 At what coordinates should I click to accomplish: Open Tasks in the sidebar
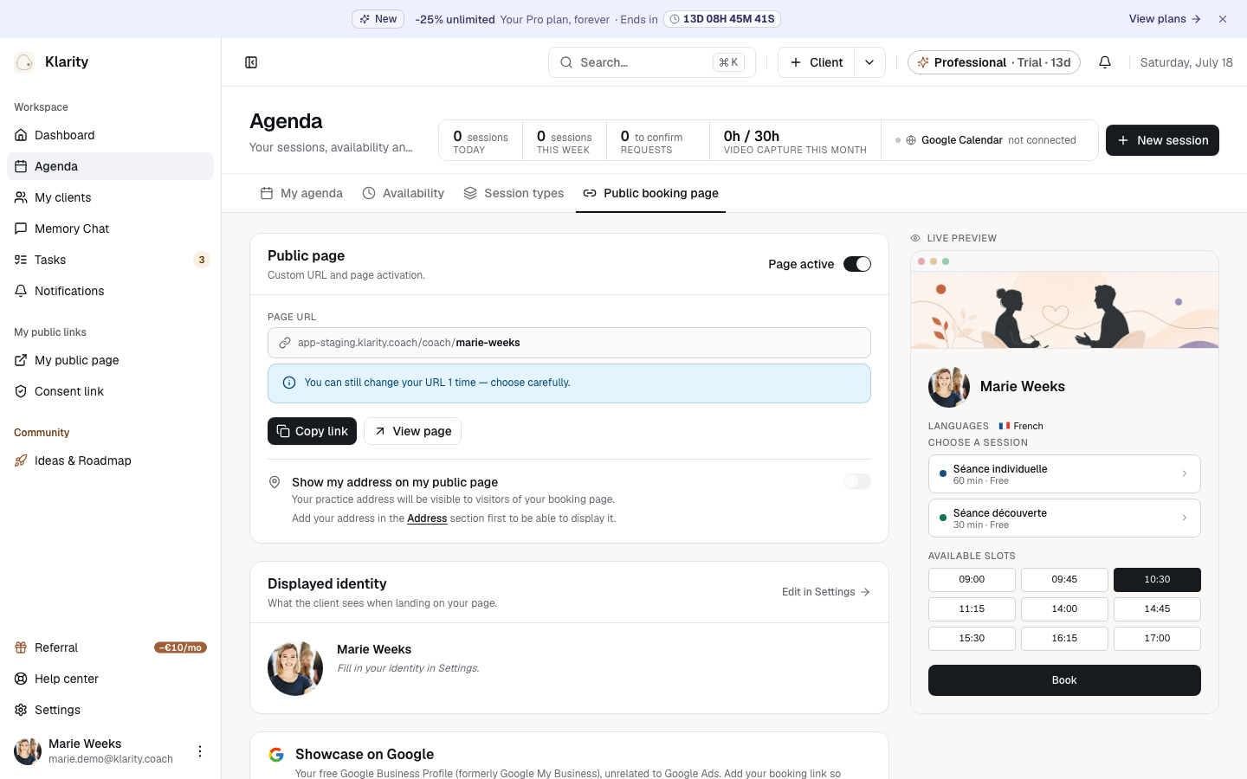pos(110,260)
